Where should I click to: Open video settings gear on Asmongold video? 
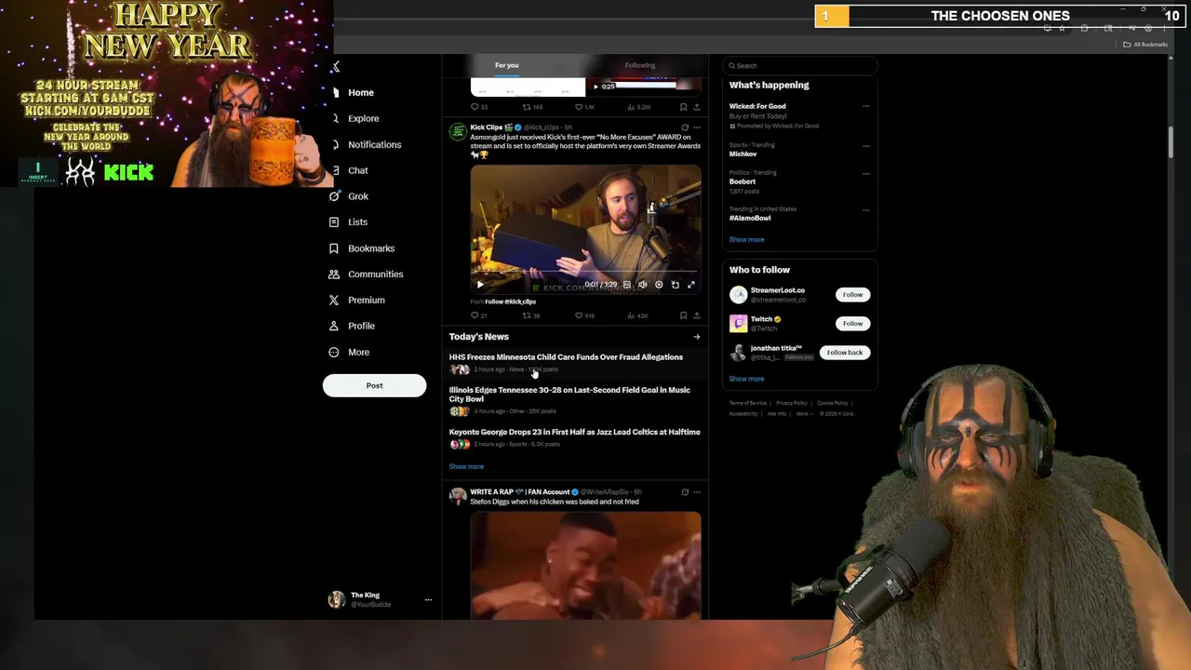coord(659,285)
